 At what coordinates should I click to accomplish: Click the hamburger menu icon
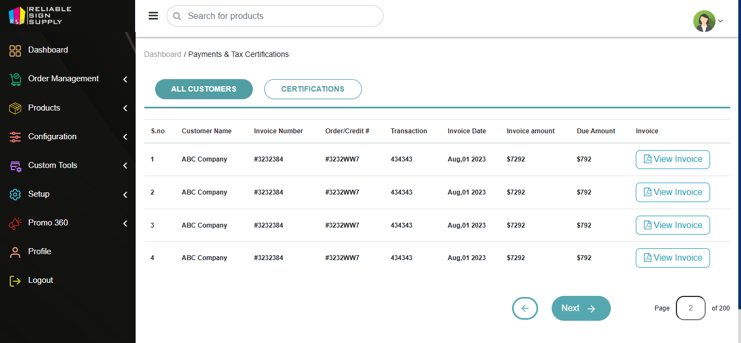click(x=154, y=16)
